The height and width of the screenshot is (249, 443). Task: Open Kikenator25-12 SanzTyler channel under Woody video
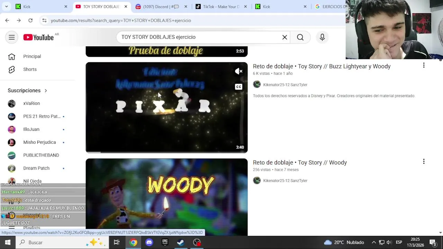pyautogui.click(x=285, y=181)
